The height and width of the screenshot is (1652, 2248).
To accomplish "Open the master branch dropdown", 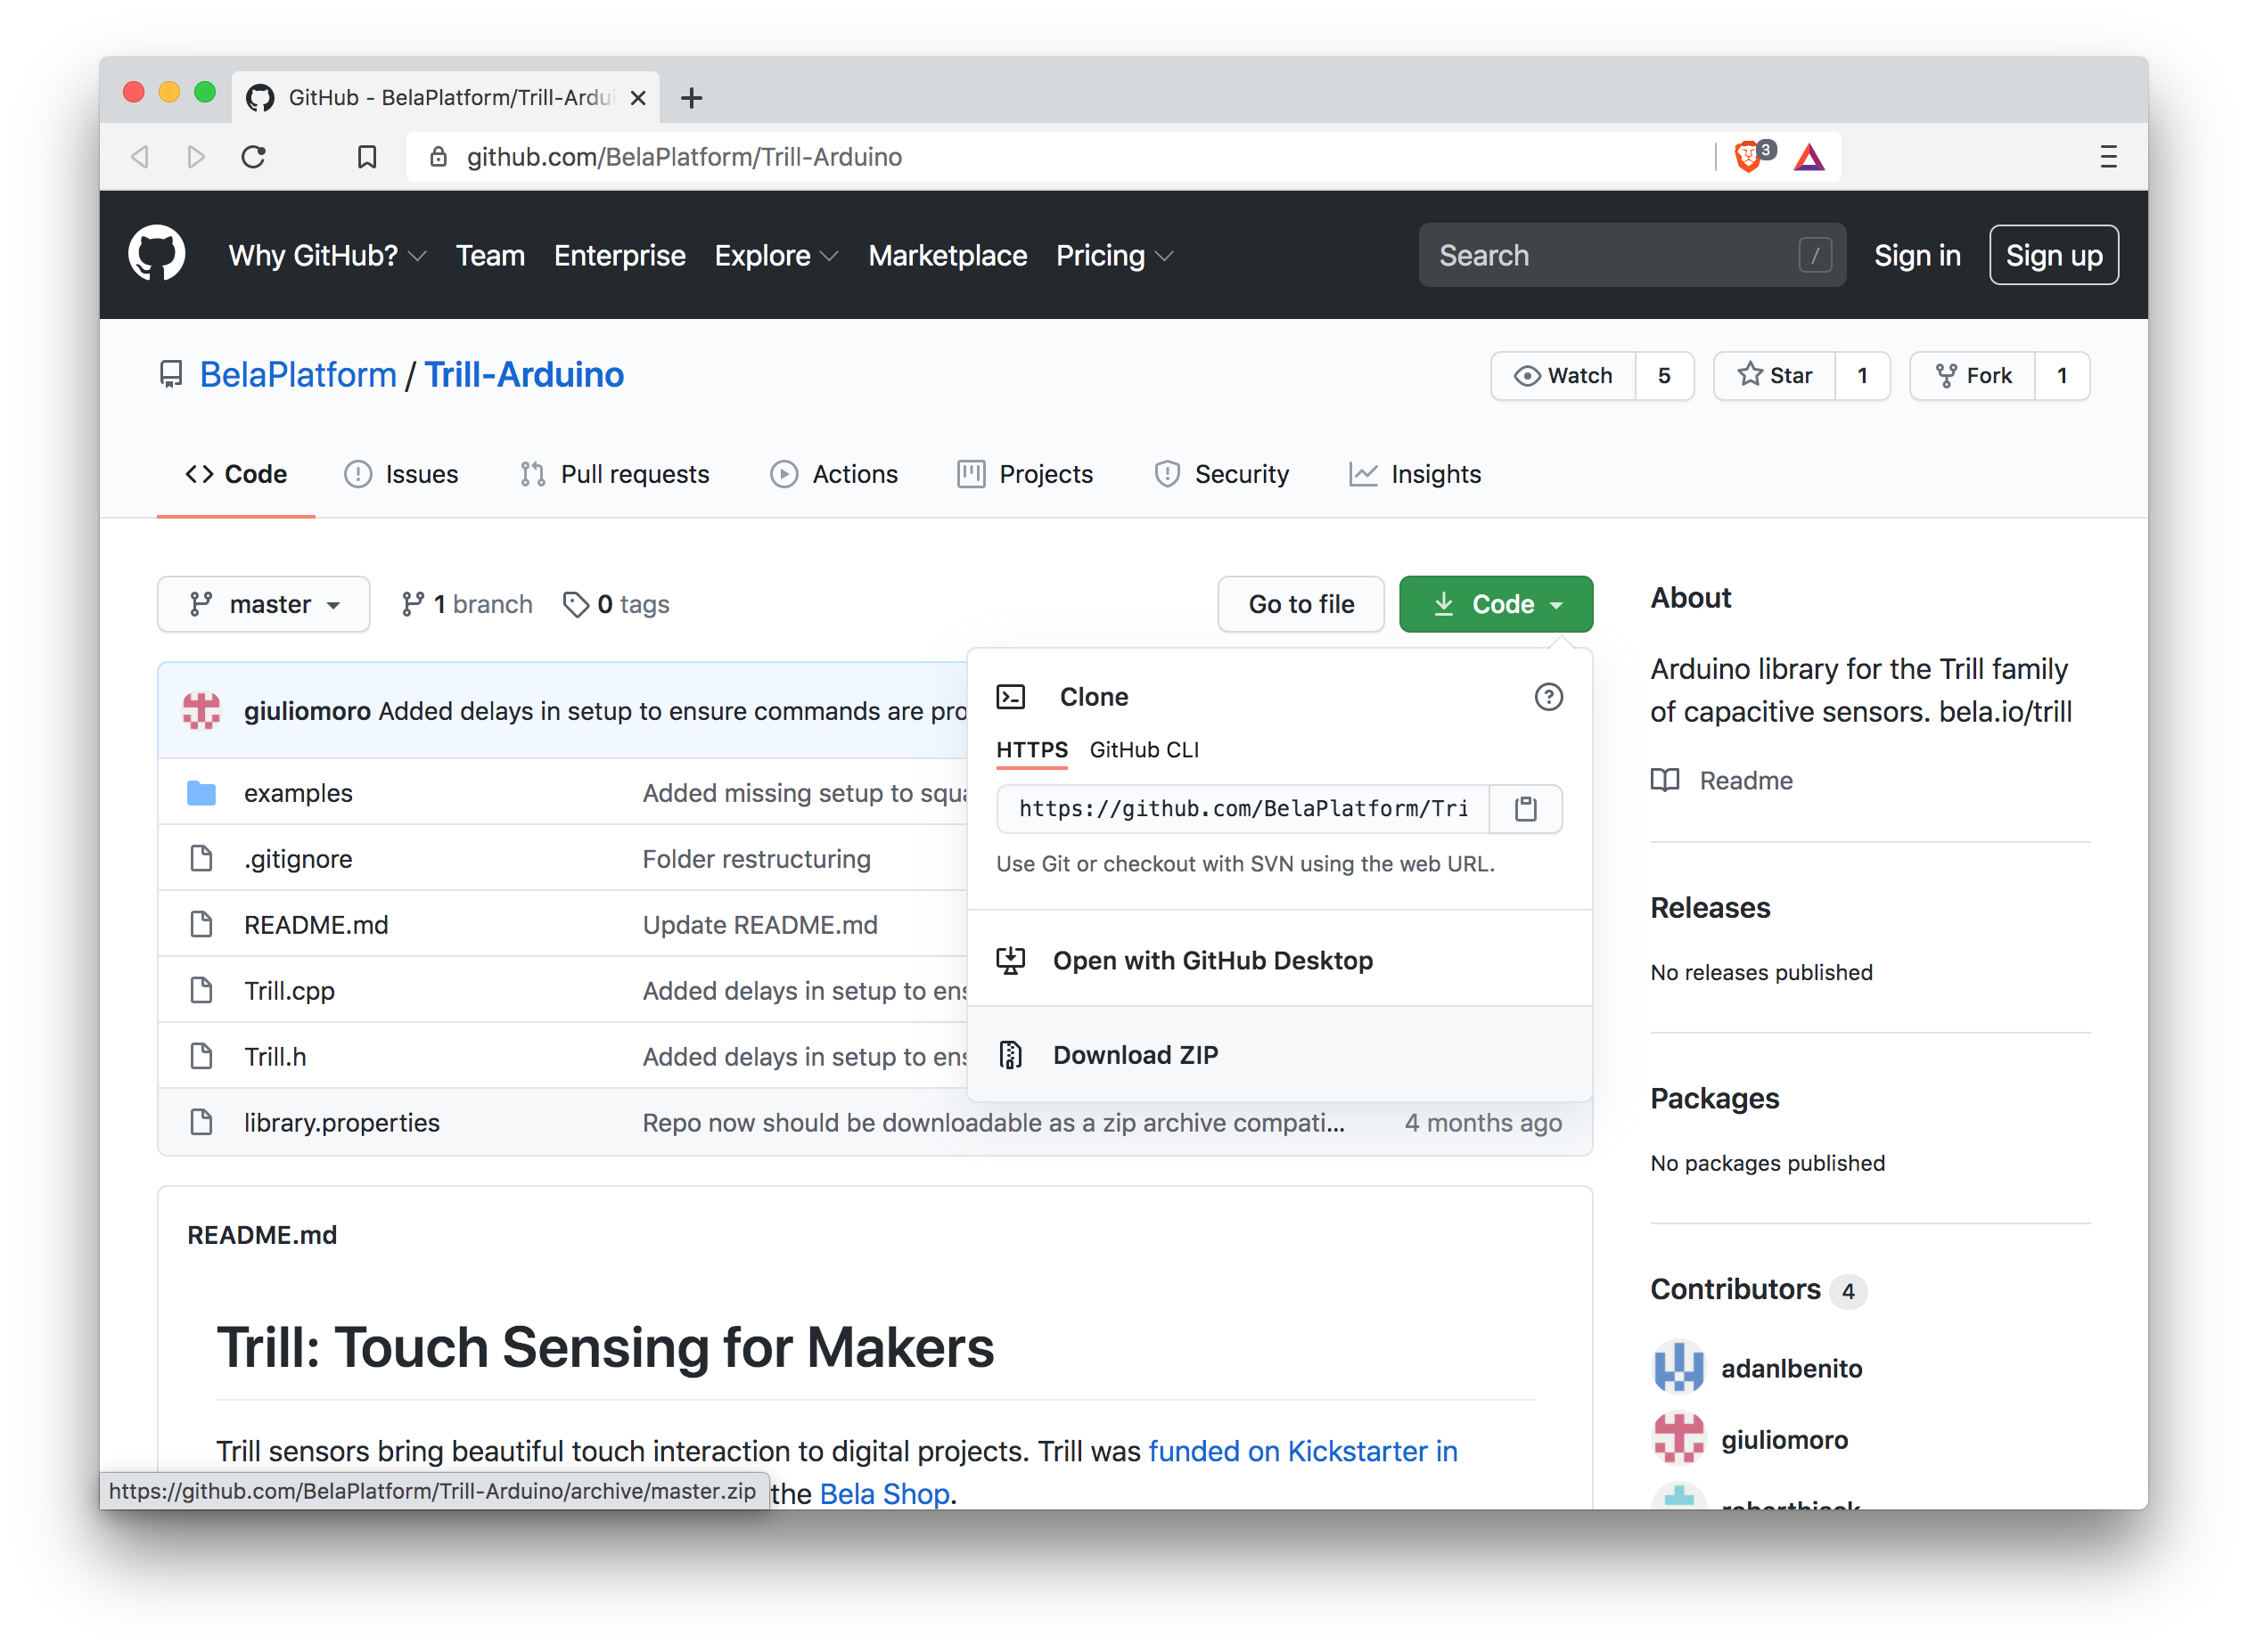I will pyautogui.click(x=263, y=604).
